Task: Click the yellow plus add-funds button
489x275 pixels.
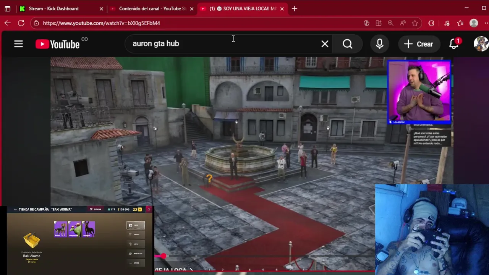Action: coord(140,209)
